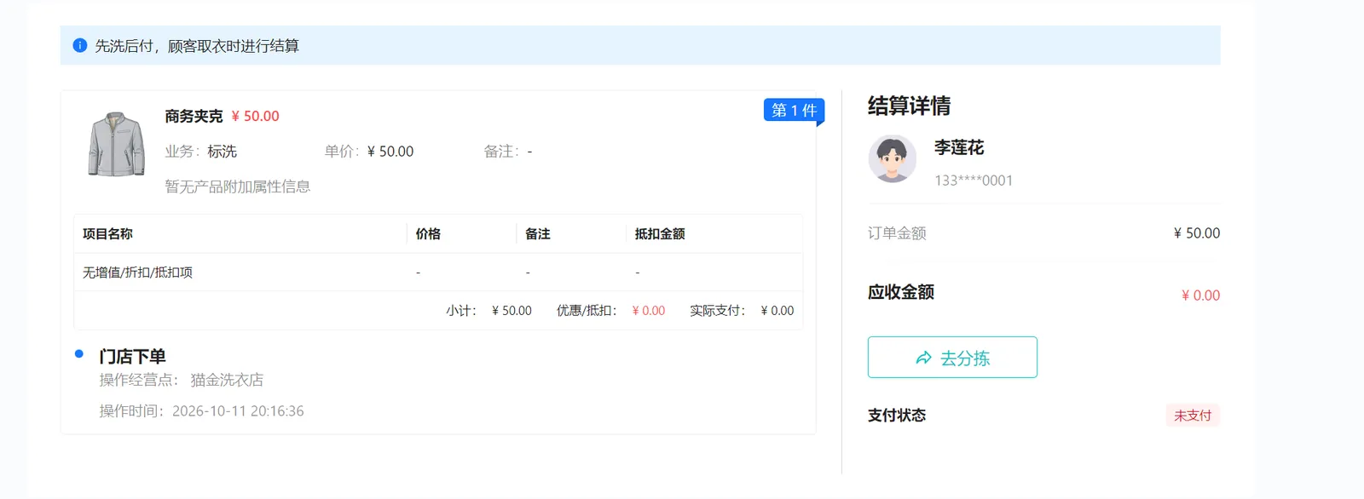Click the 优惠/抵扣 value ¥ 0.00

click(649, 311)
